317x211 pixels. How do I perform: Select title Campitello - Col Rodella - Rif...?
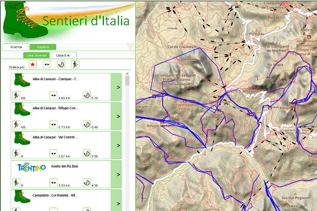(55, 195)
